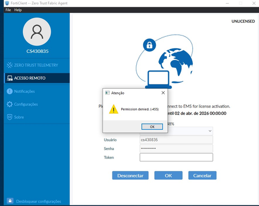
Task: Select the CS430835 username label
Action: click(37, 51)
